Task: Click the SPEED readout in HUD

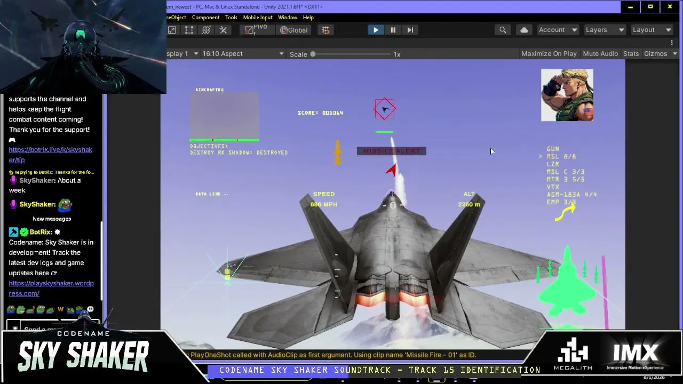Action: click(324, 199)
